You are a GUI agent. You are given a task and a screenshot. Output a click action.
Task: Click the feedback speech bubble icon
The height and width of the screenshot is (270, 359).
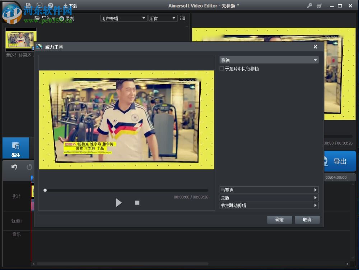pyautogui.click(x=39, y=5)
